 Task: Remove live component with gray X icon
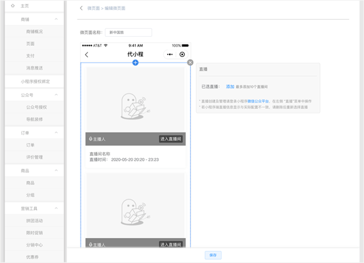click(190, 62)
